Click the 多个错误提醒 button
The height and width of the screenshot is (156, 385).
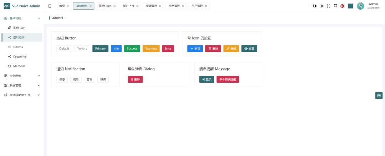click(227, 79)
